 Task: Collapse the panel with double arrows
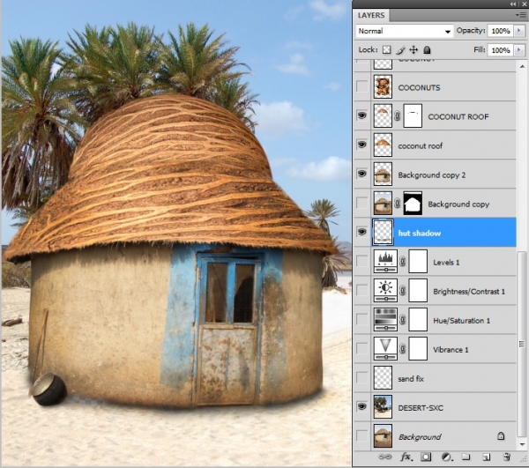point(513,4)
